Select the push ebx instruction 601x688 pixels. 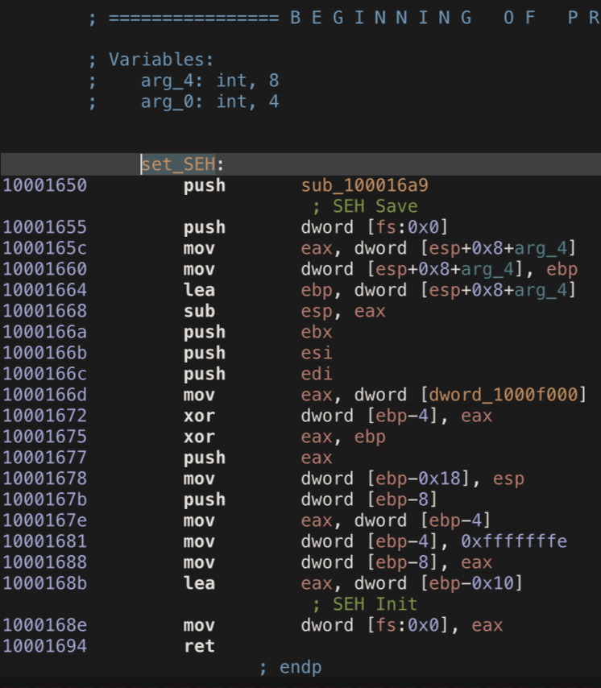(x=258, y=332)
